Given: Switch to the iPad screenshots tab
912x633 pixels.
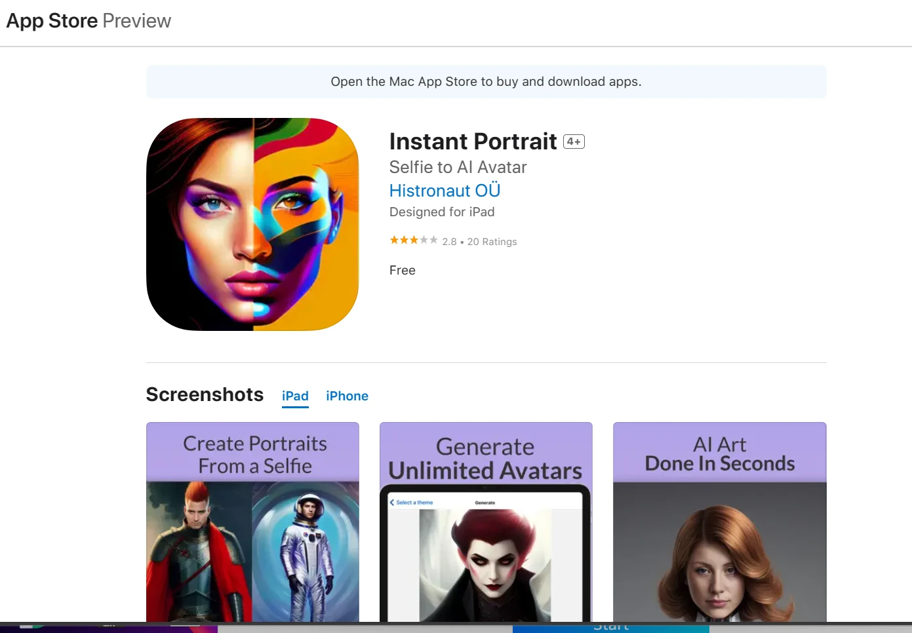Looking at the screenshot, I should click(295, 396).
